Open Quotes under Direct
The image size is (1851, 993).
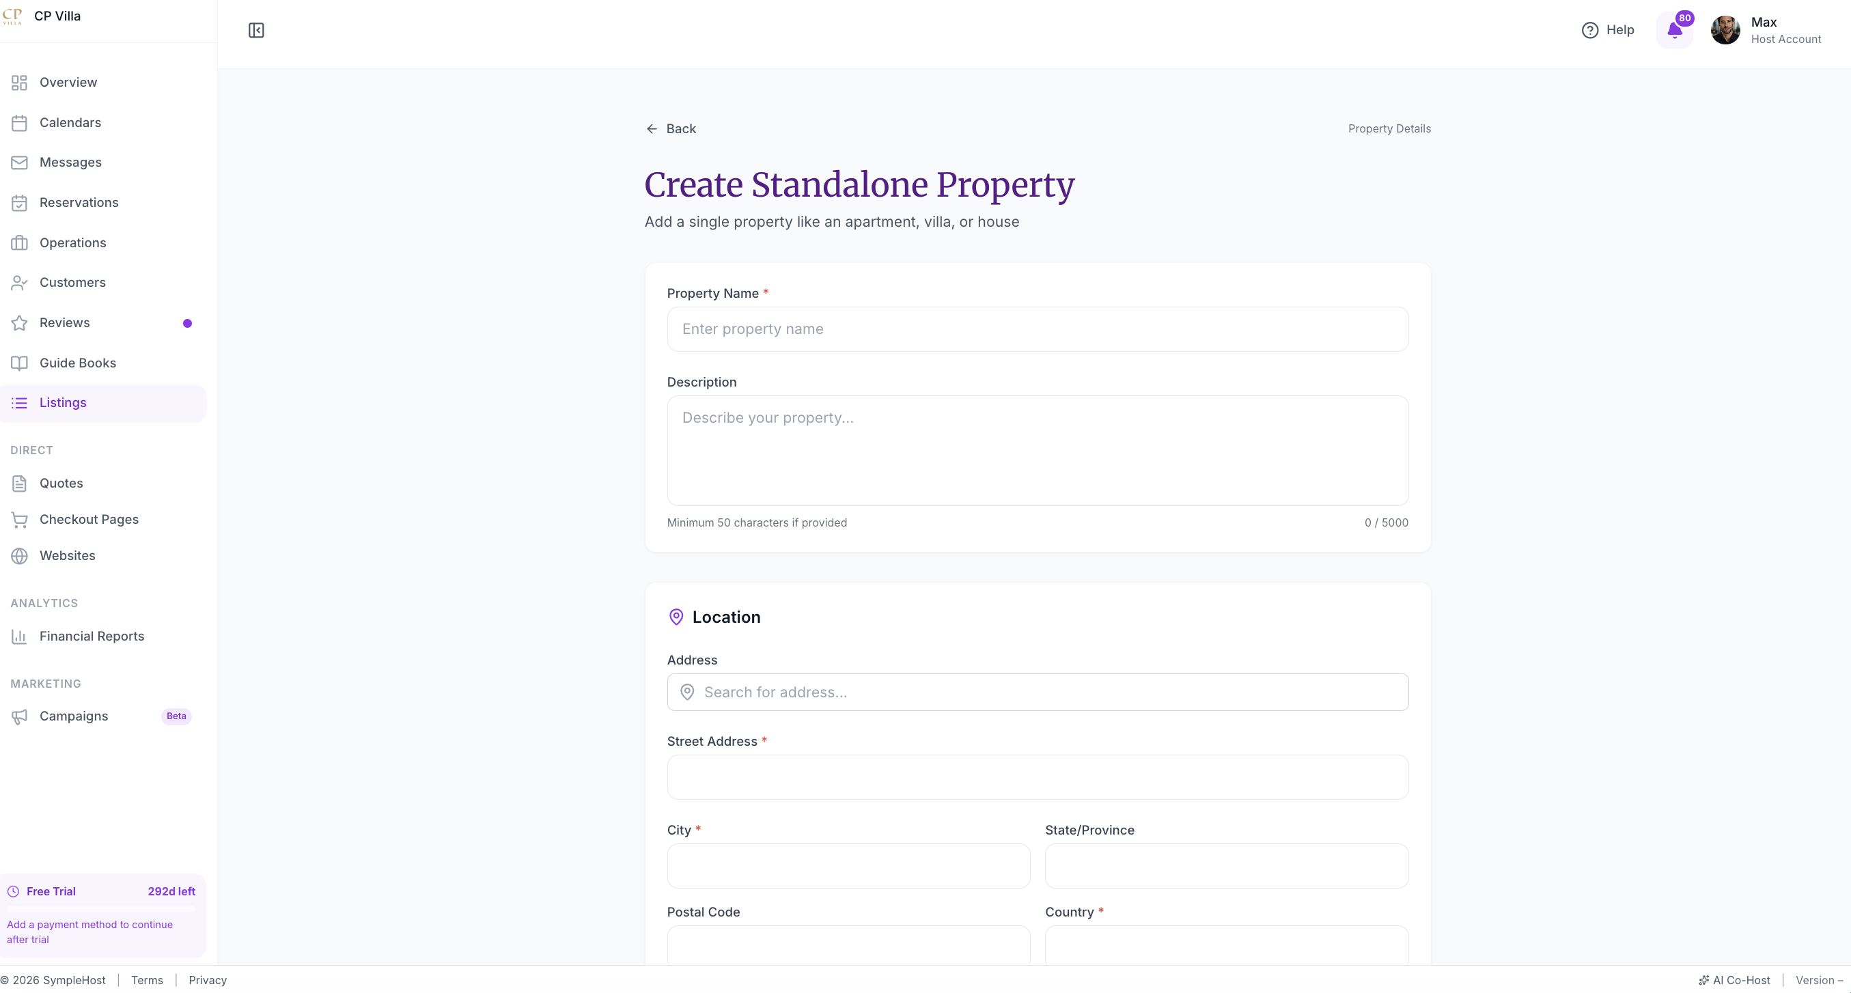(103, 484)
